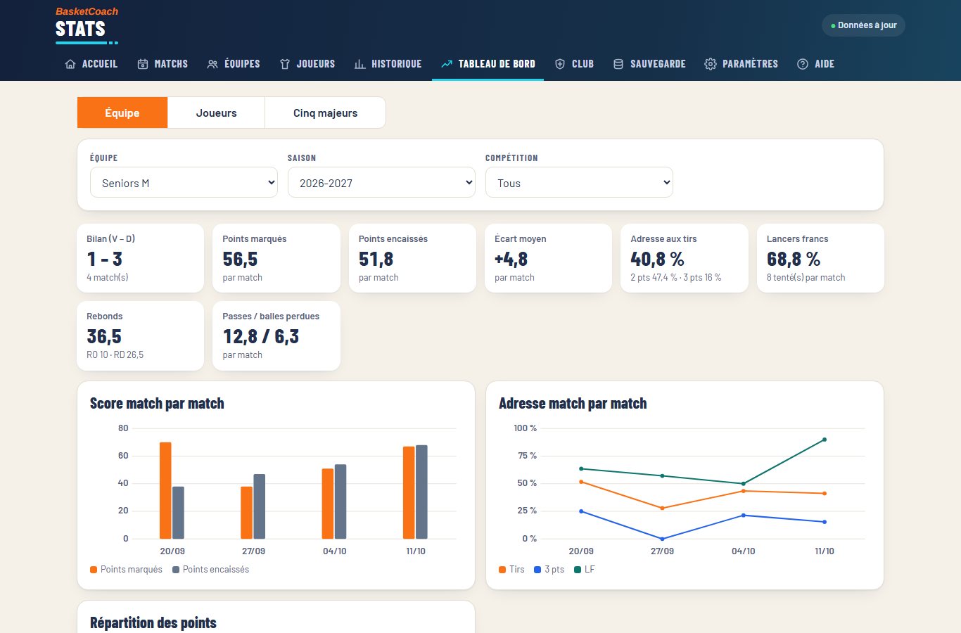Select the Joueurs jersey icon
Image resolution: width=961 pixels, height=633 pixels.
[285, 64]
